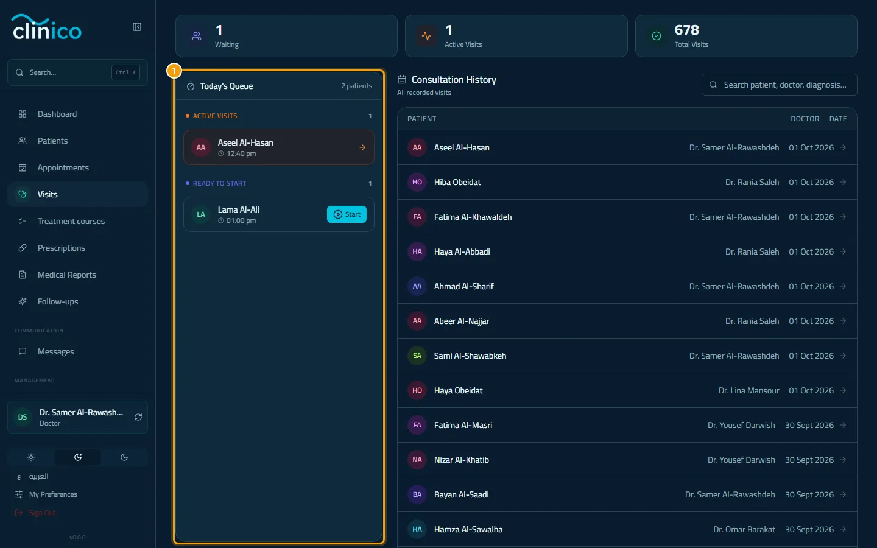Click Dr. Omar Barakat in Hamza's row
This screenshot has width=877, height=548.
(x=744, y=529)
